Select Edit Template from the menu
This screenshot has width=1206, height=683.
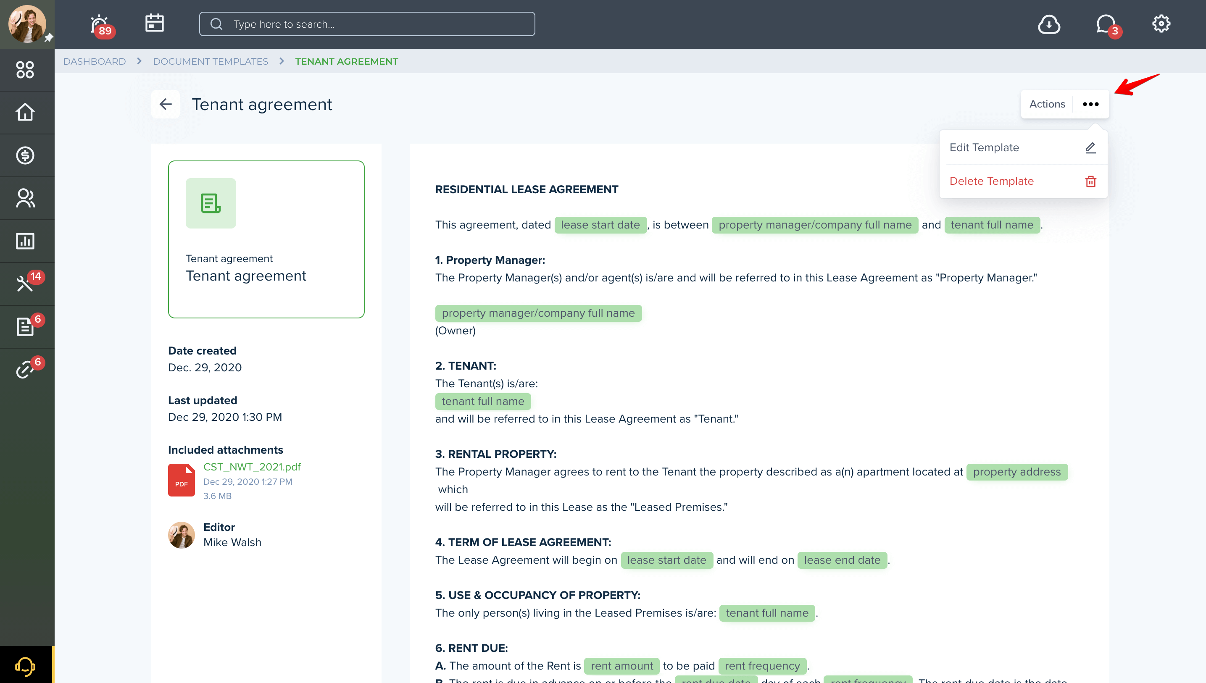point(1023,148)
